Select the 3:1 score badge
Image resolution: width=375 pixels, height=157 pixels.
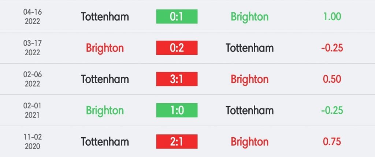click(177, 79)
